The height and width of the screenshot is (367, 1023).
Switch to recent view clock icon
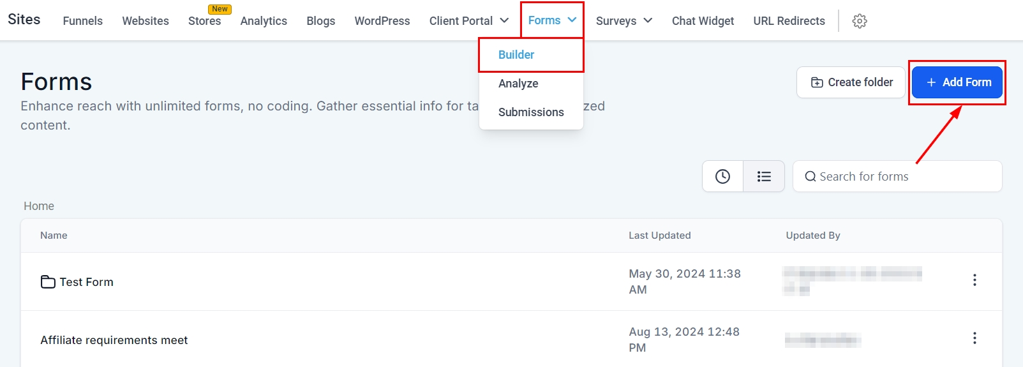click(722, 176)
